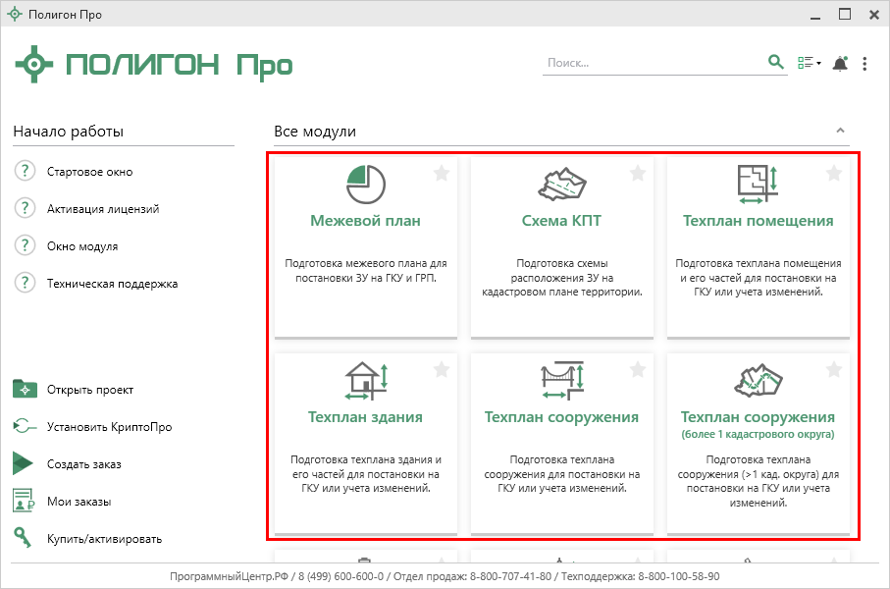Click the Техплан помещения floor plan icon
Image resolution: width=890 pixels, height=589 pixels.
click(758, 184)
